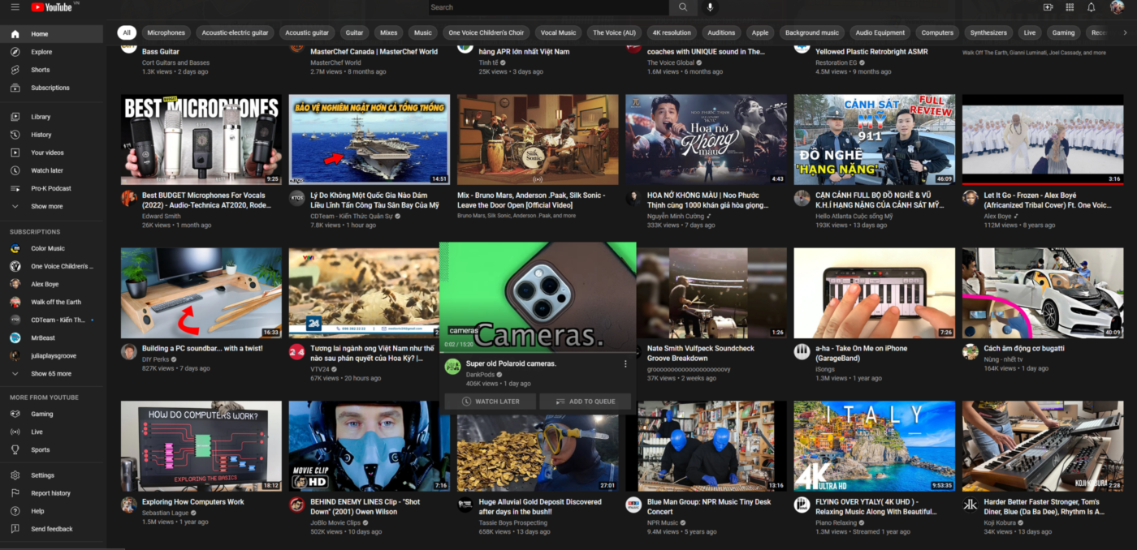Open the Nate Smith Vulfpeck Soundcheck title

(x=700, y=353)
